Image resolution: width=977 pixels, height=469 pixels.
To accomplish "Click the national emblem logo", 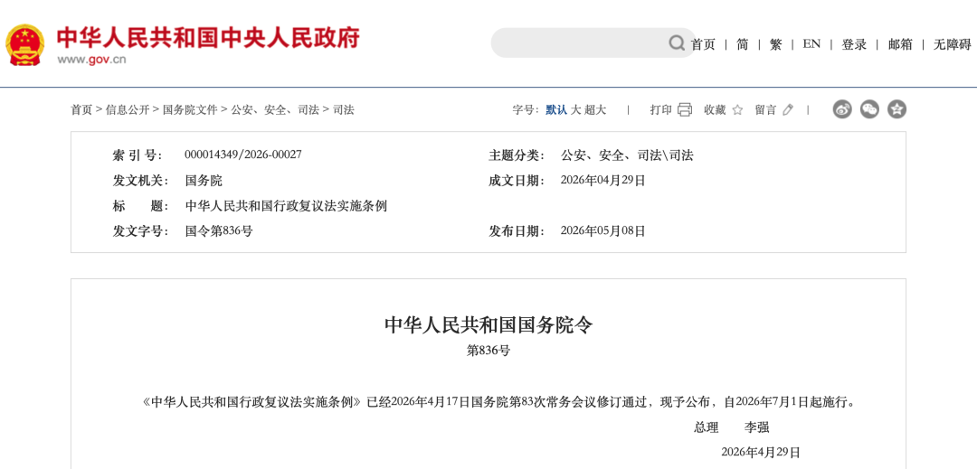I will coord(25,45).
